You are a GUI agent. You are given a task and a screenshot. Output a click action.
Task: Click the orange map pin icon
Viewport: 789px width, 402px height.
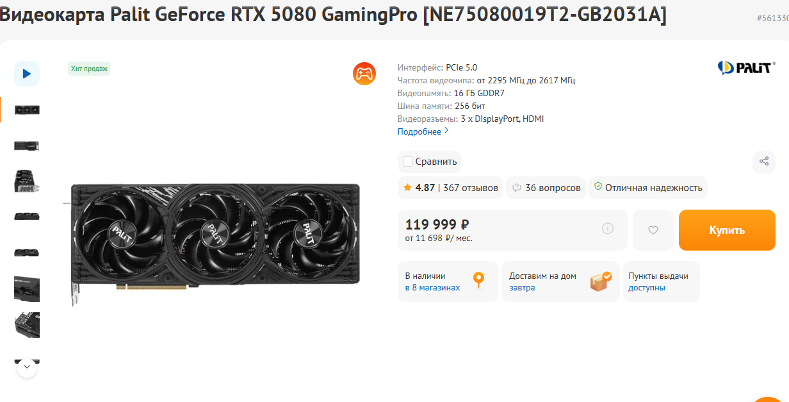point(478,280)
